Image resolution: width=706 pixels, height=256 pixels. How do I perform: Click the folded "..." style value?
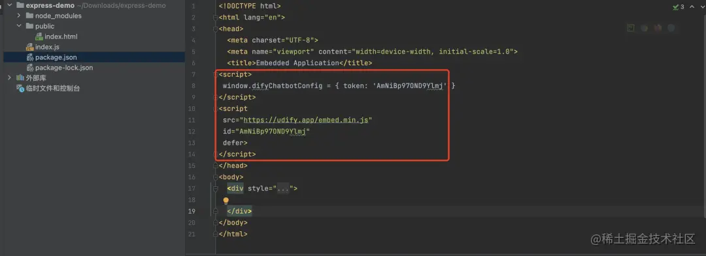coord(283,189)
